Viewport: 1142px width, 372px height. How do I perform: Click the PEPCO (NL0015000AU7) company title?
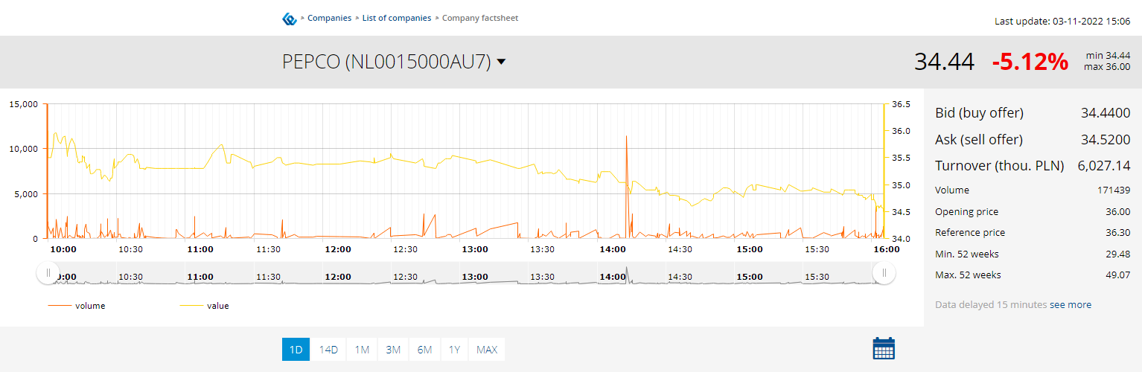386,62
